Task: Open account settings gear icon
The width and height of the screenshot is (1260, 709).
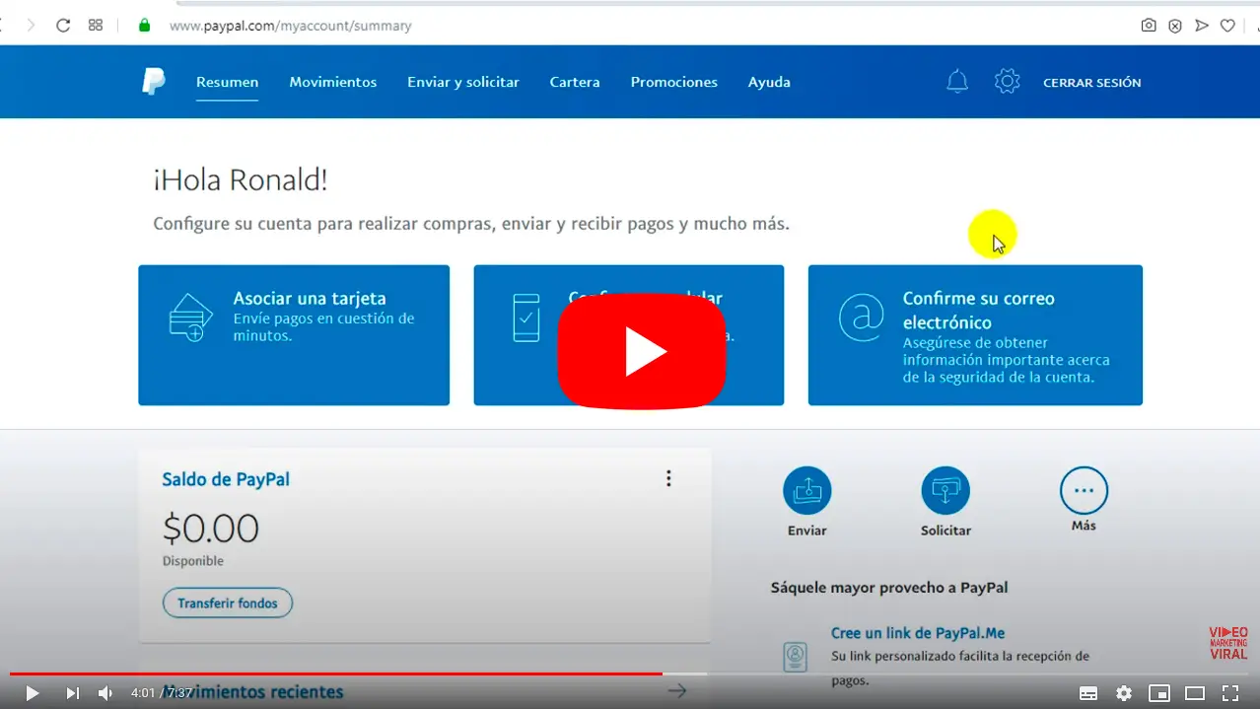Action: pyautogui.click(x=1007, y=82)
